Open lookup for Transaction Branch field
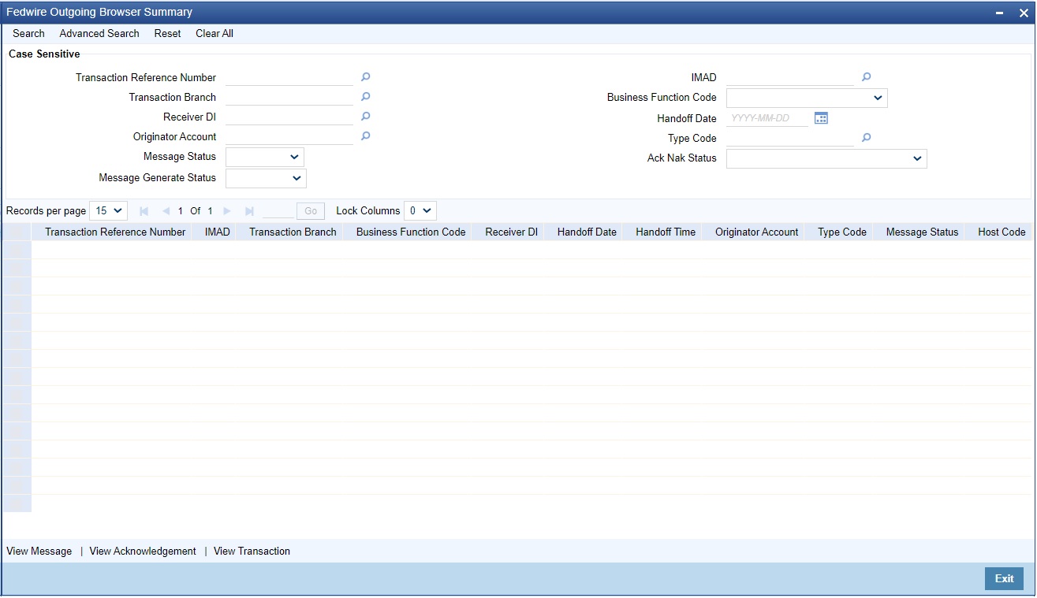The width and height of the screenshot is (1037, 598). [365, 97]
